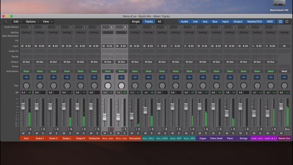Image resolution: width=293 pixels, height=165 pixels.
Task: Click the Stereo Out volume fader
Action: 281,106
